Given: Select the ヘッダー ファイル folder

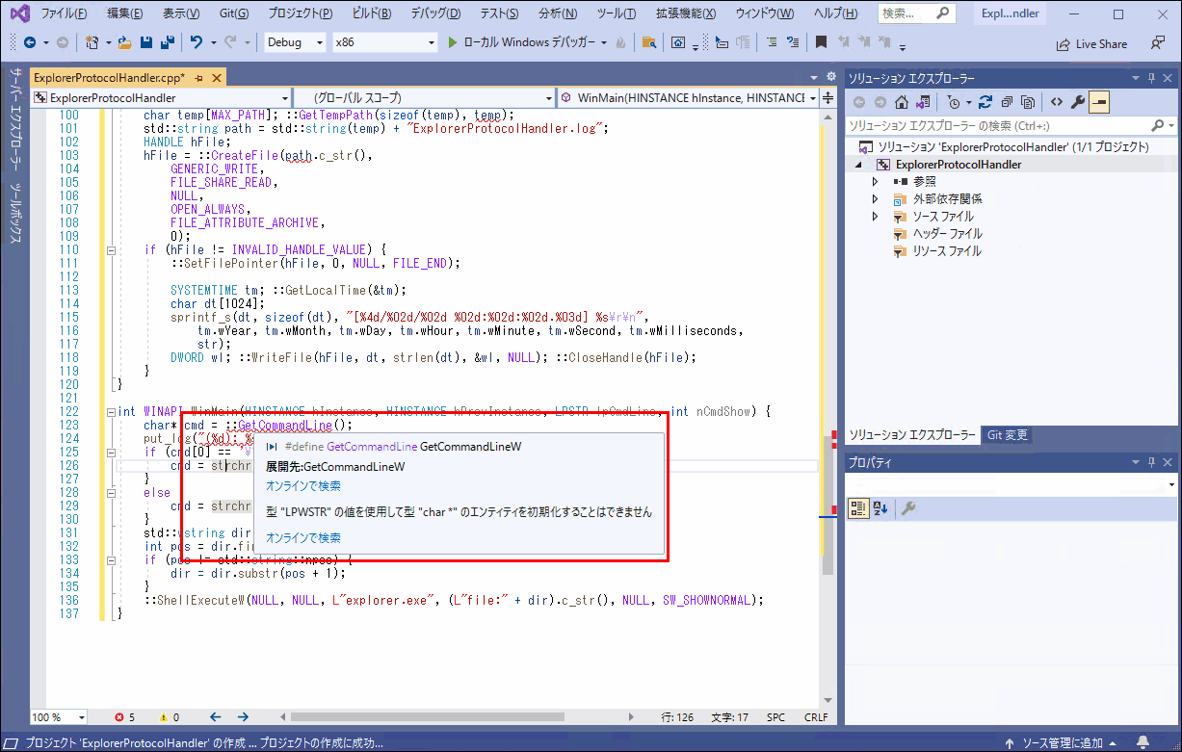Looking at the screenshot, I should [x=947, y=233].
